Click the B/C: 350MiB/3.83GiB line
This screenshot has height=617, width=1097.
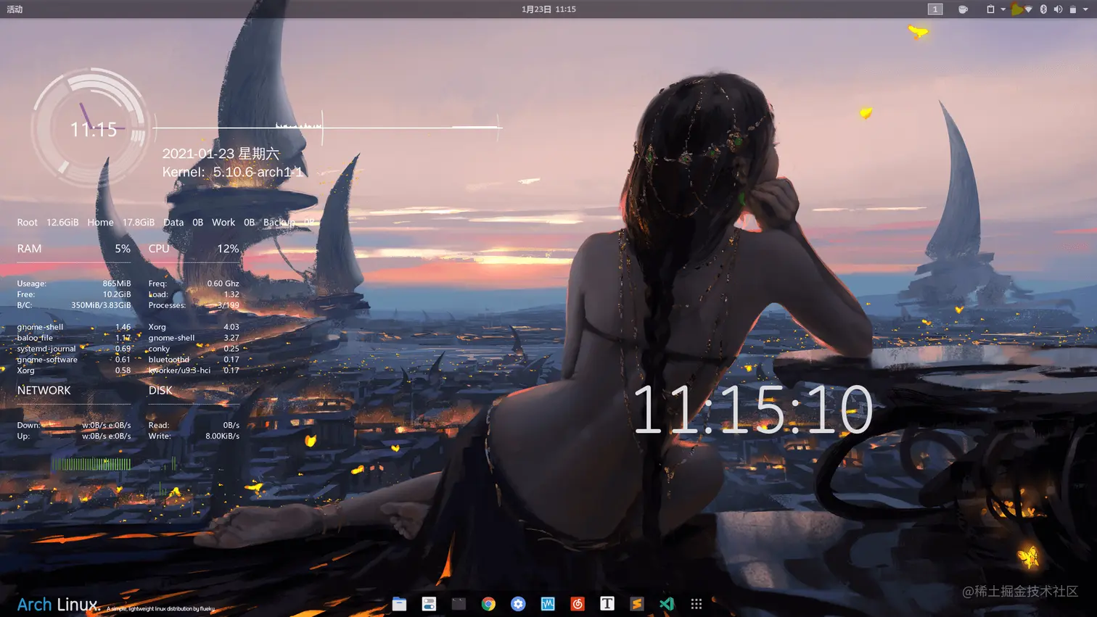[74, 305]
